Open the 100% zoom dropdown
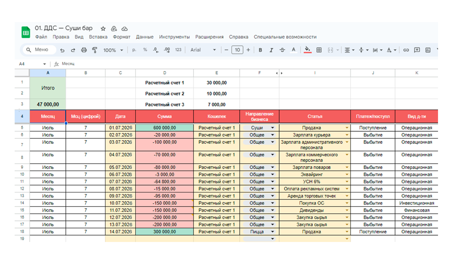The height and width of the screenshot is (264, 453). click(x=113, y=50)
